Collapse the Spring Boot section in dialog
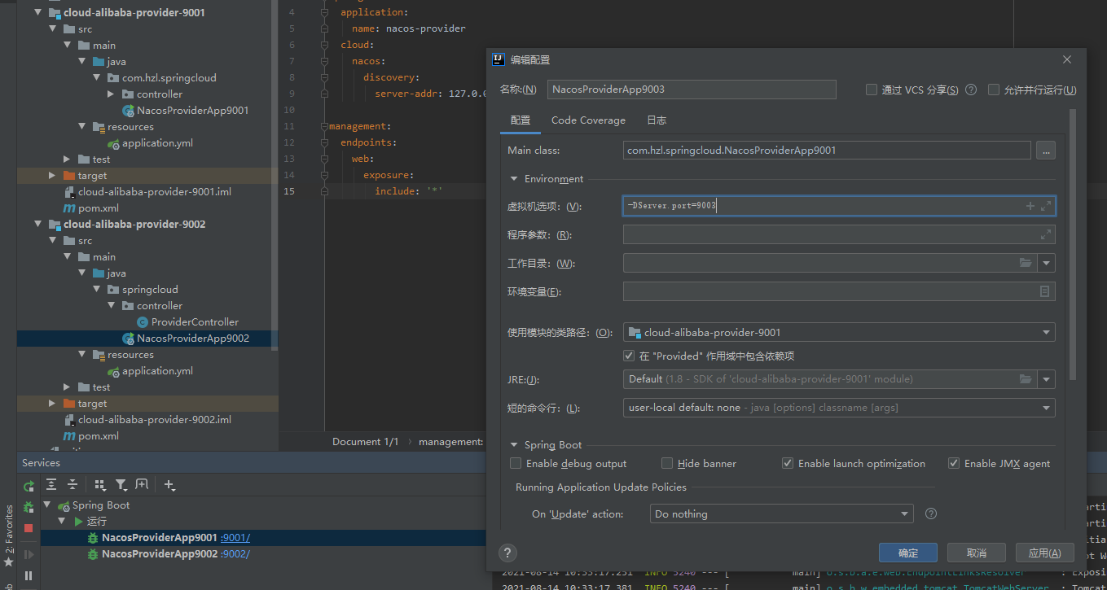1107x590 pixels. pos(514,445)
